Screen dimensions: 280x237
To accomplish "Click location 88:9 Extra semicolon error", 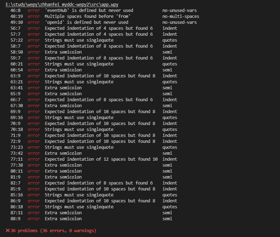I will click(x=15, y=219).
